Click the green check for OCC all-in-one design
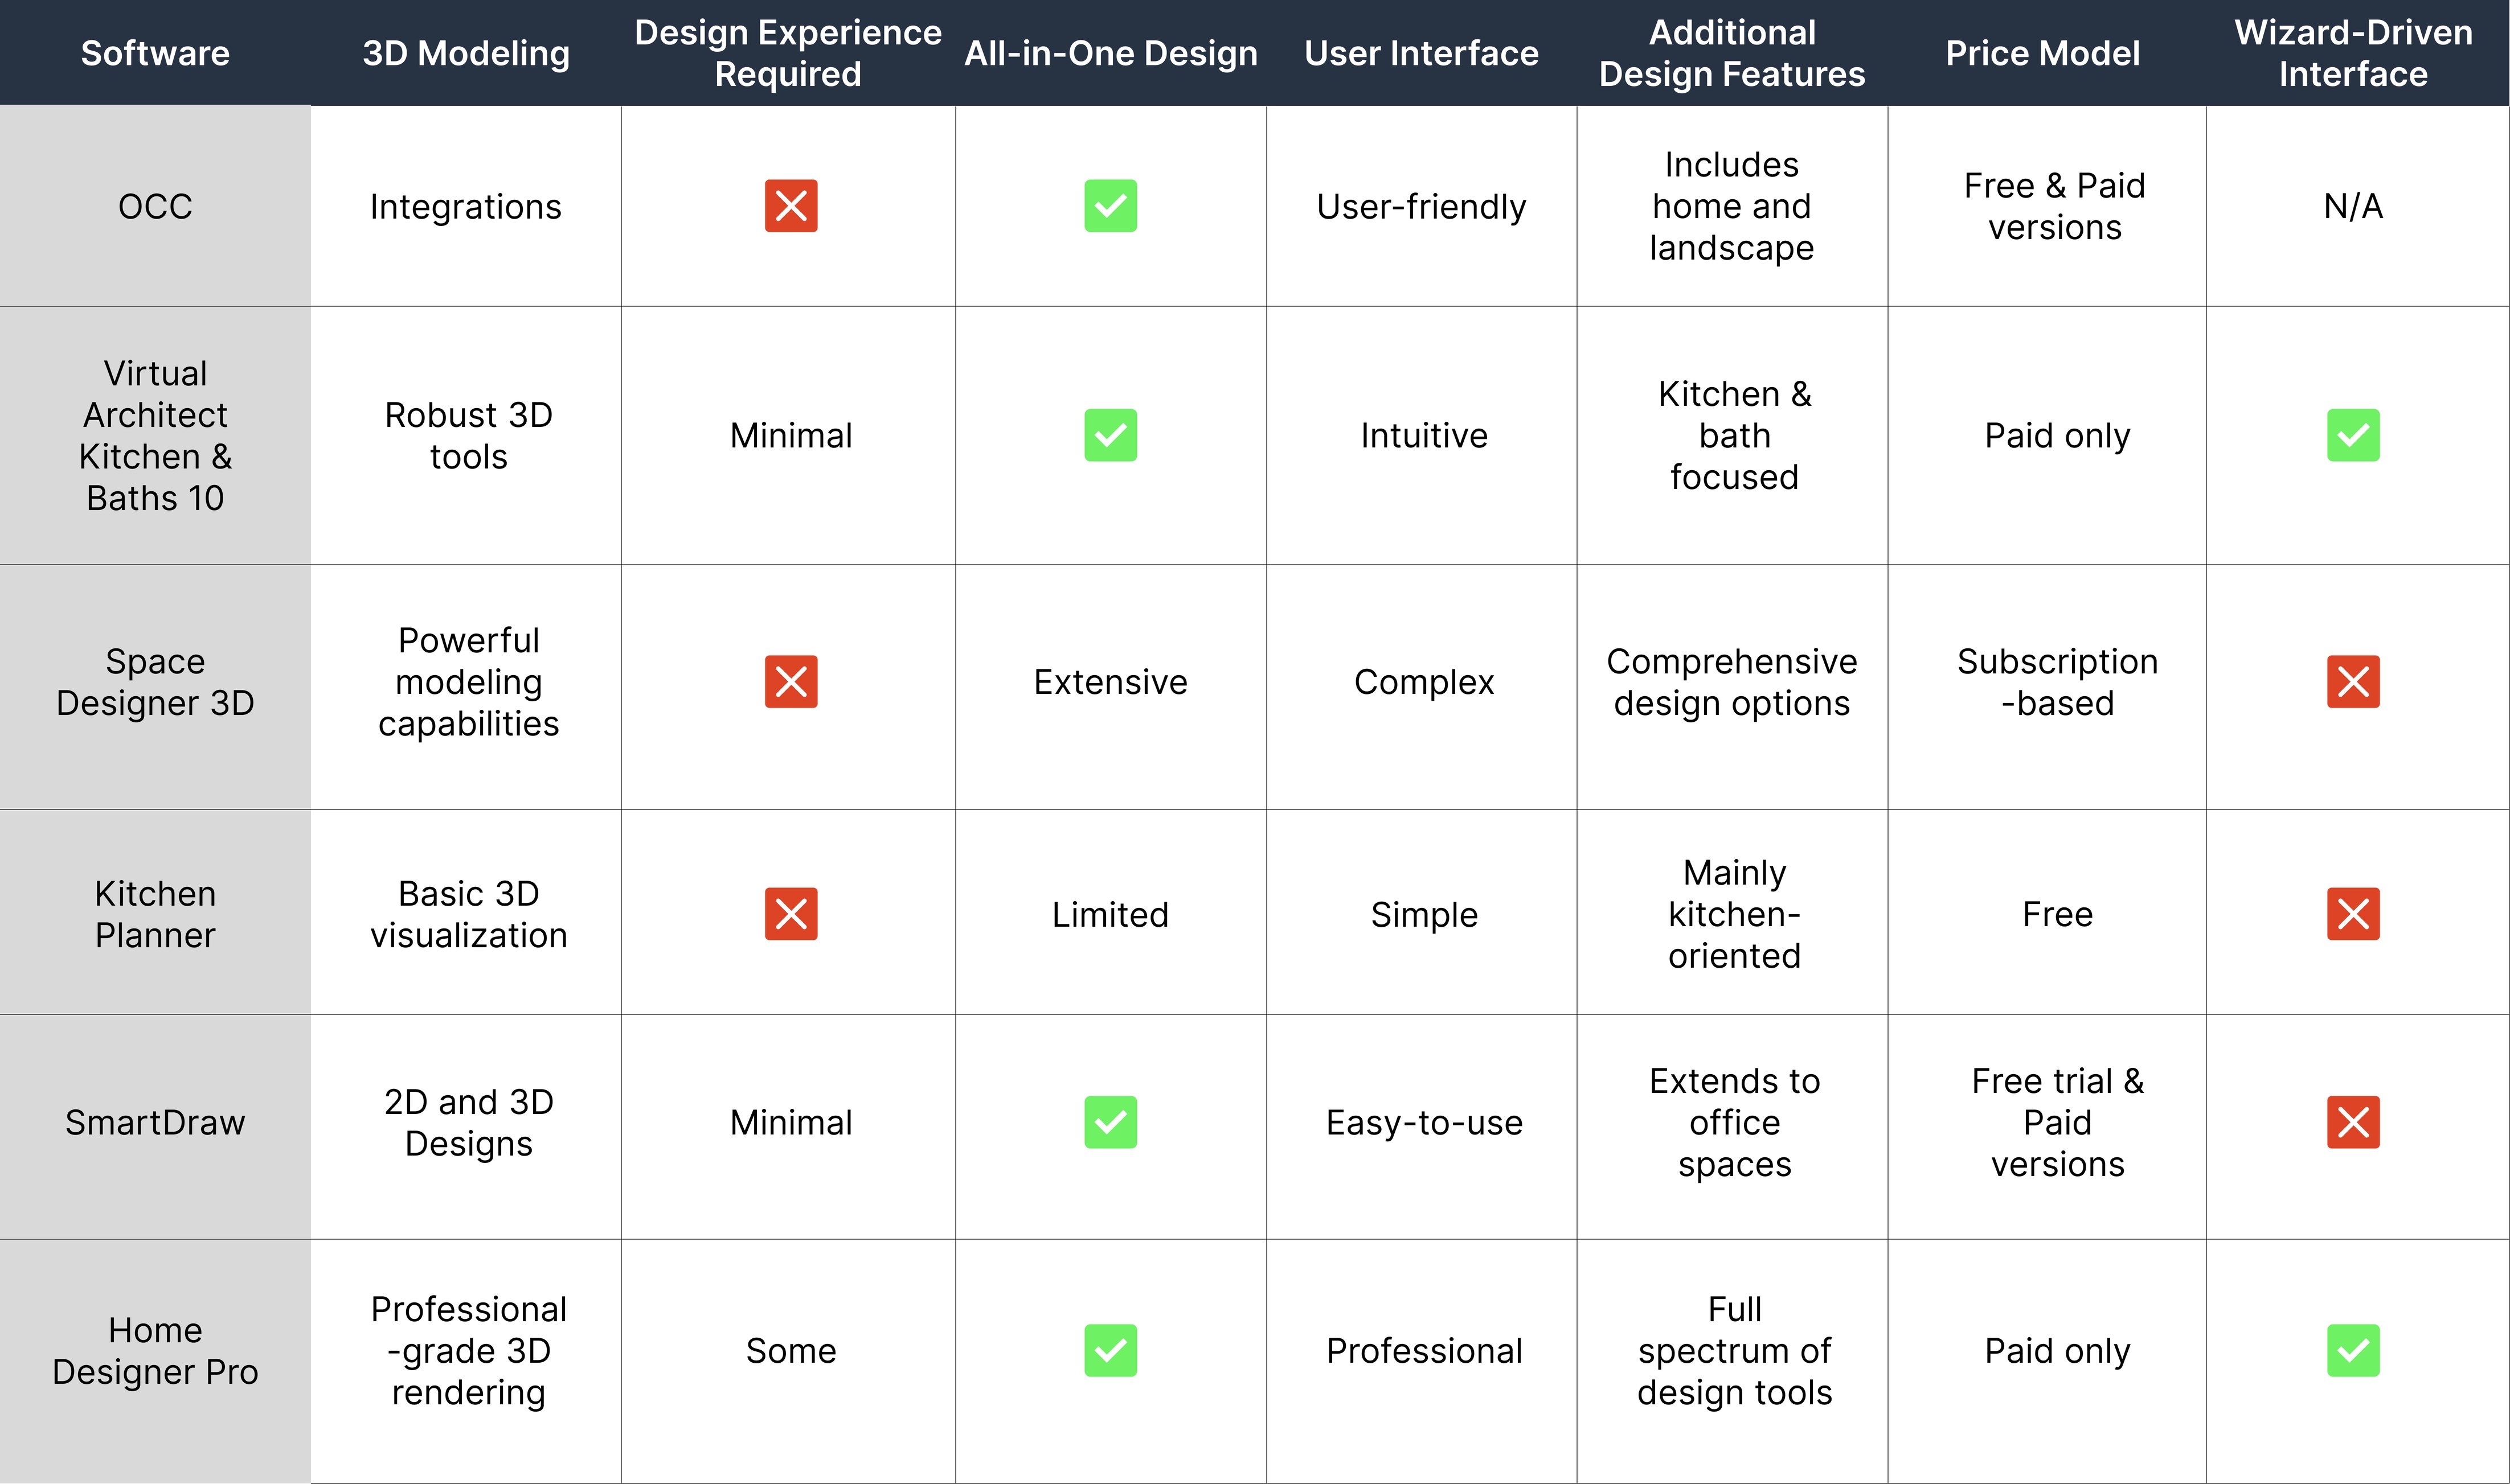2510x1484 pixels. click(1111, 206)
